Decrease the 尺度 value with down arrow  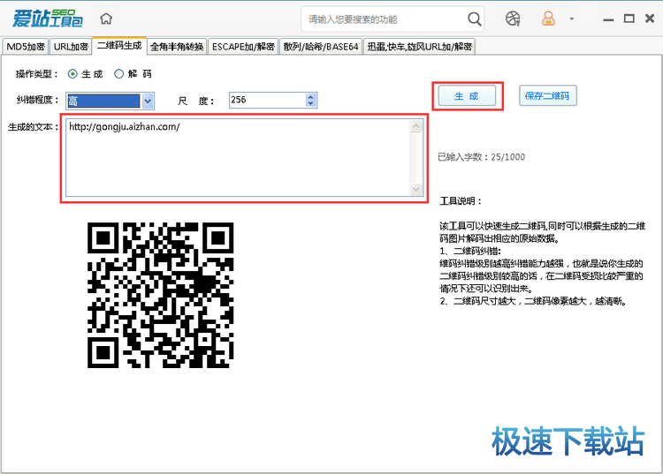pyautogui.click(x=311, y=103)
